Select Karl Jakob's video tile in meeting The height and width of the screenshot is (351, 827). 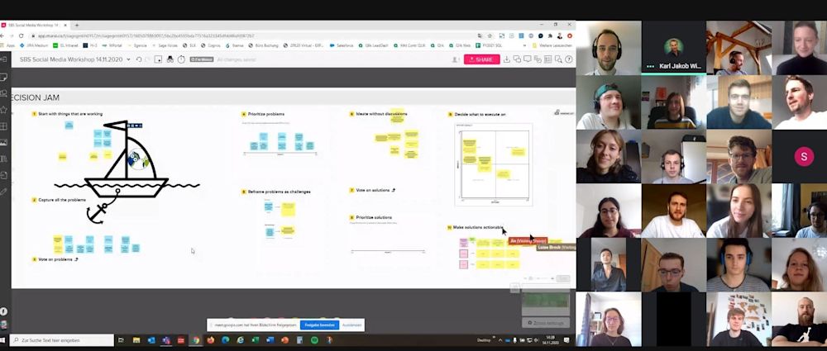673,47
